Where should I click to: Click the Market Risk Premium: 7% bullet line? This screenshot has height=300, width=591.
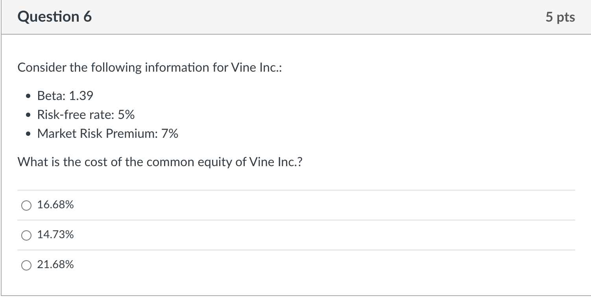point(107,133)
